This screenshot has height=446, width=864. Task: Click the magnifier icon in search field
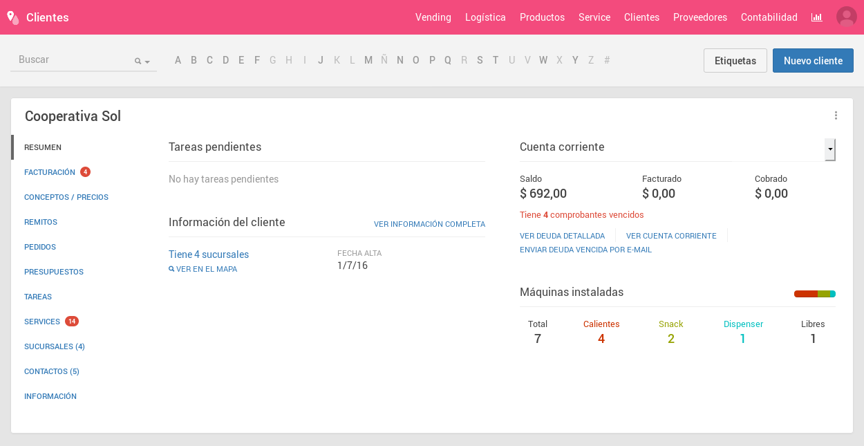(x=138, y=62)
